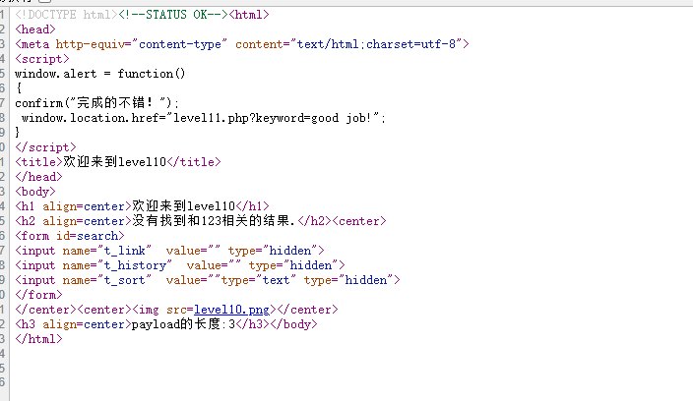Click the "t_history" input name value
Screen dimensions: 693x401
coord(134,265)
